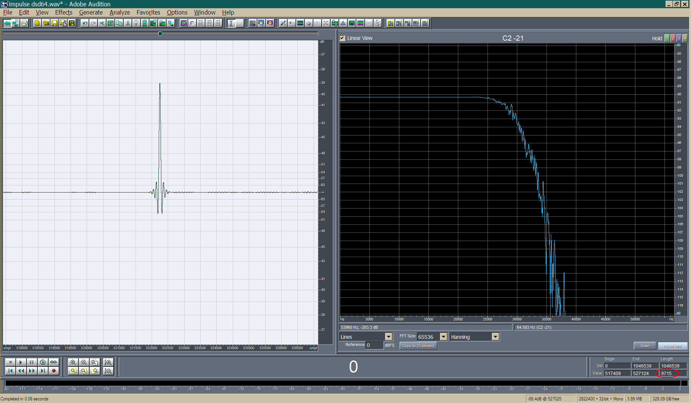The width and height of the screenshot is (691, 403).
Task: Go to end of the file
Action: pyautogui.click(x=43, y=371)
